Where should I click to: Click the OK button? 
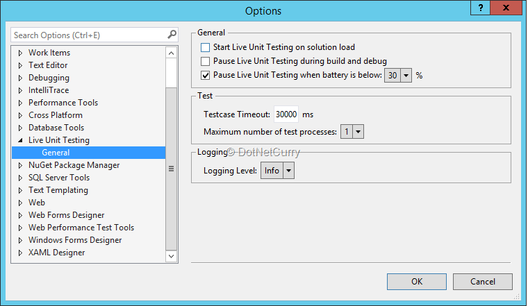(x=417, y=282)
